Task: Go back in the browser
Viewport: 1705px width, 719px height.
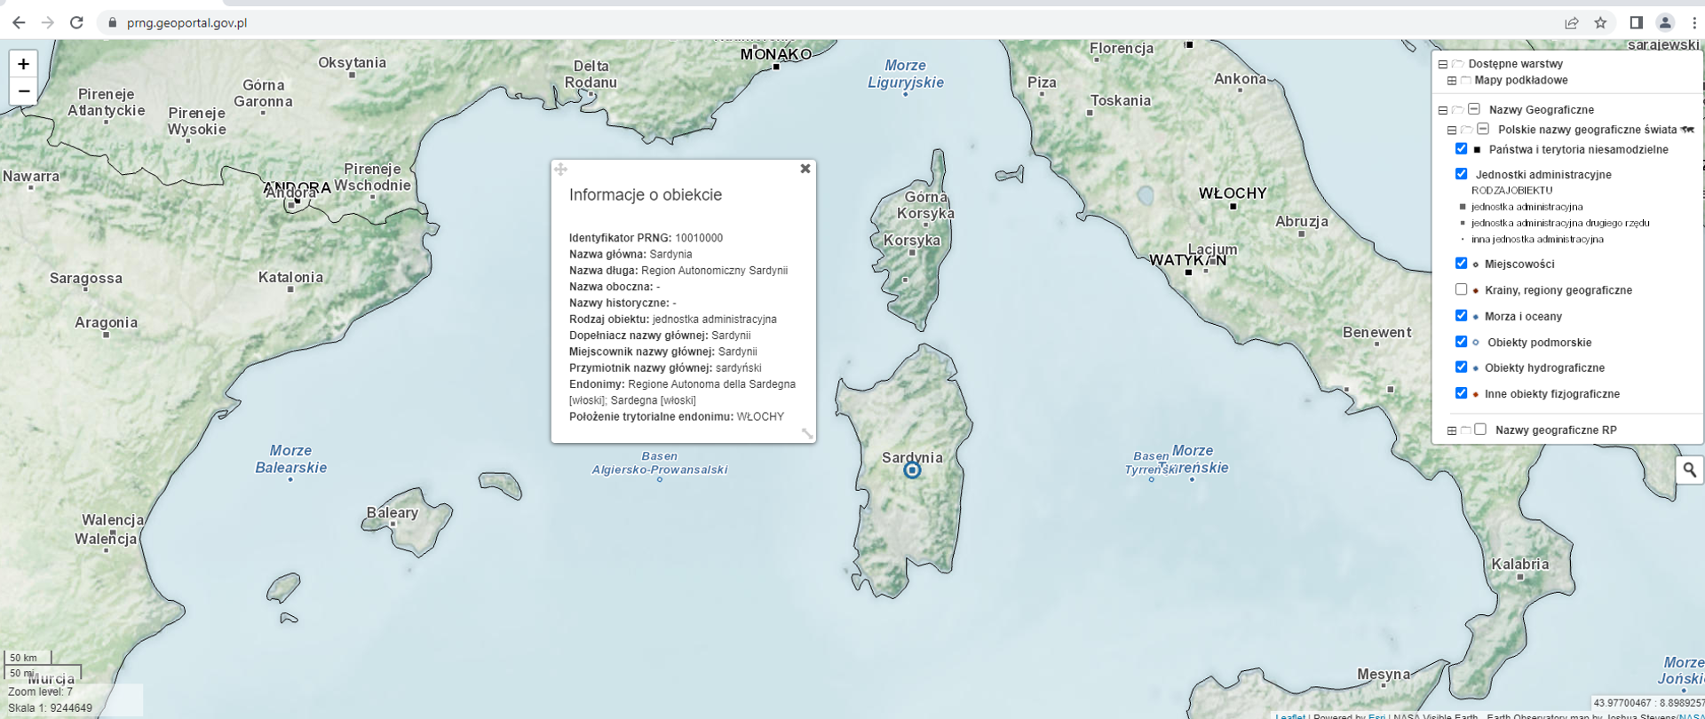Action: [19, 23]
